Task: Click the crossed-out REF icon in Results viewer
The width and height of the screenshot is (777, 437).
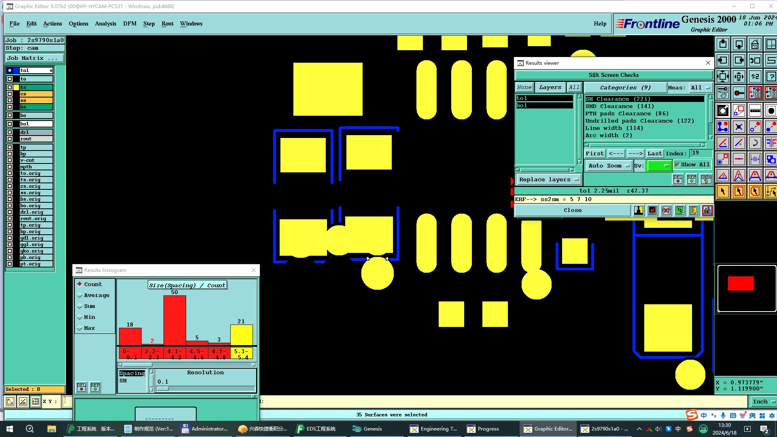Action: point(666,210)
